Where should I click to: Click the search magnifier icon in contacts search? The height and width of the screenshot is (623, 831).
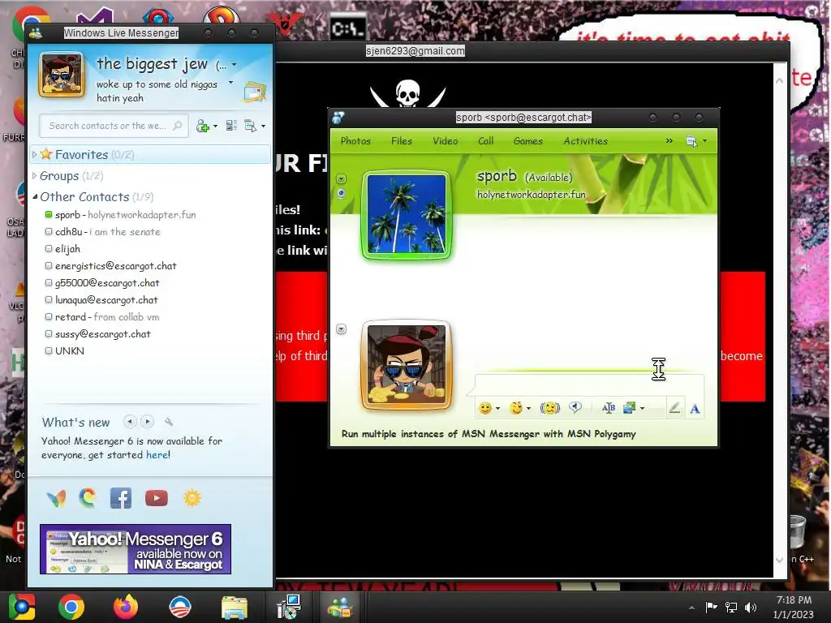(x=178, y=126)
